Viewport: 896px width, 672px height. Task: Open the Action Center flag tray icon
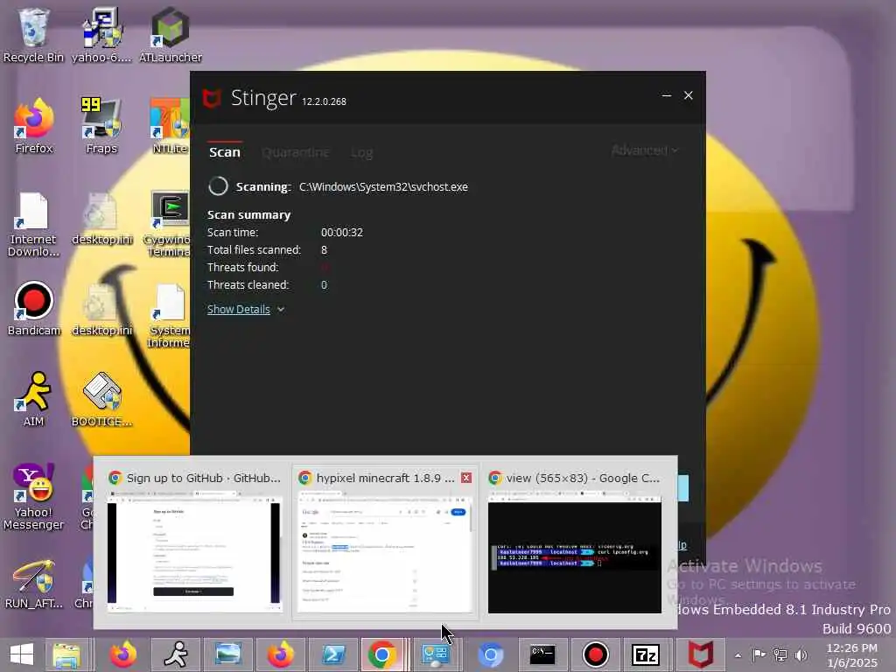(x=759, y=654)
